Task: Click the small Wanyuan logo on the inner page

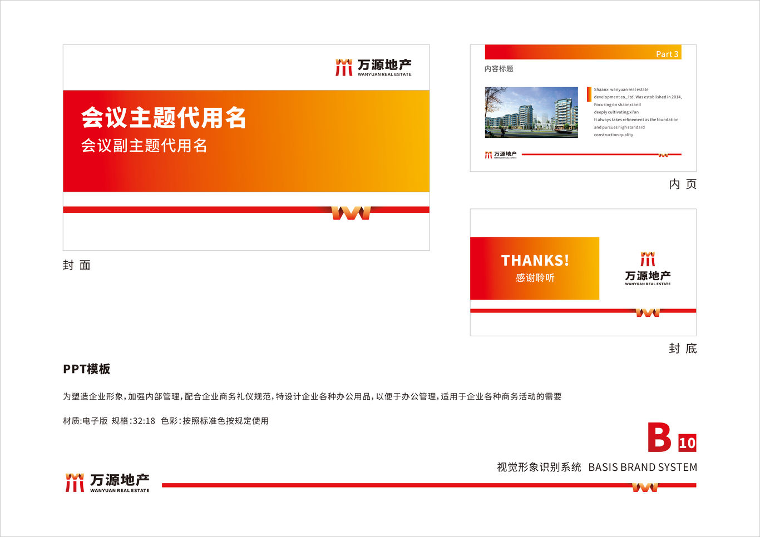Action: point(501,155)
